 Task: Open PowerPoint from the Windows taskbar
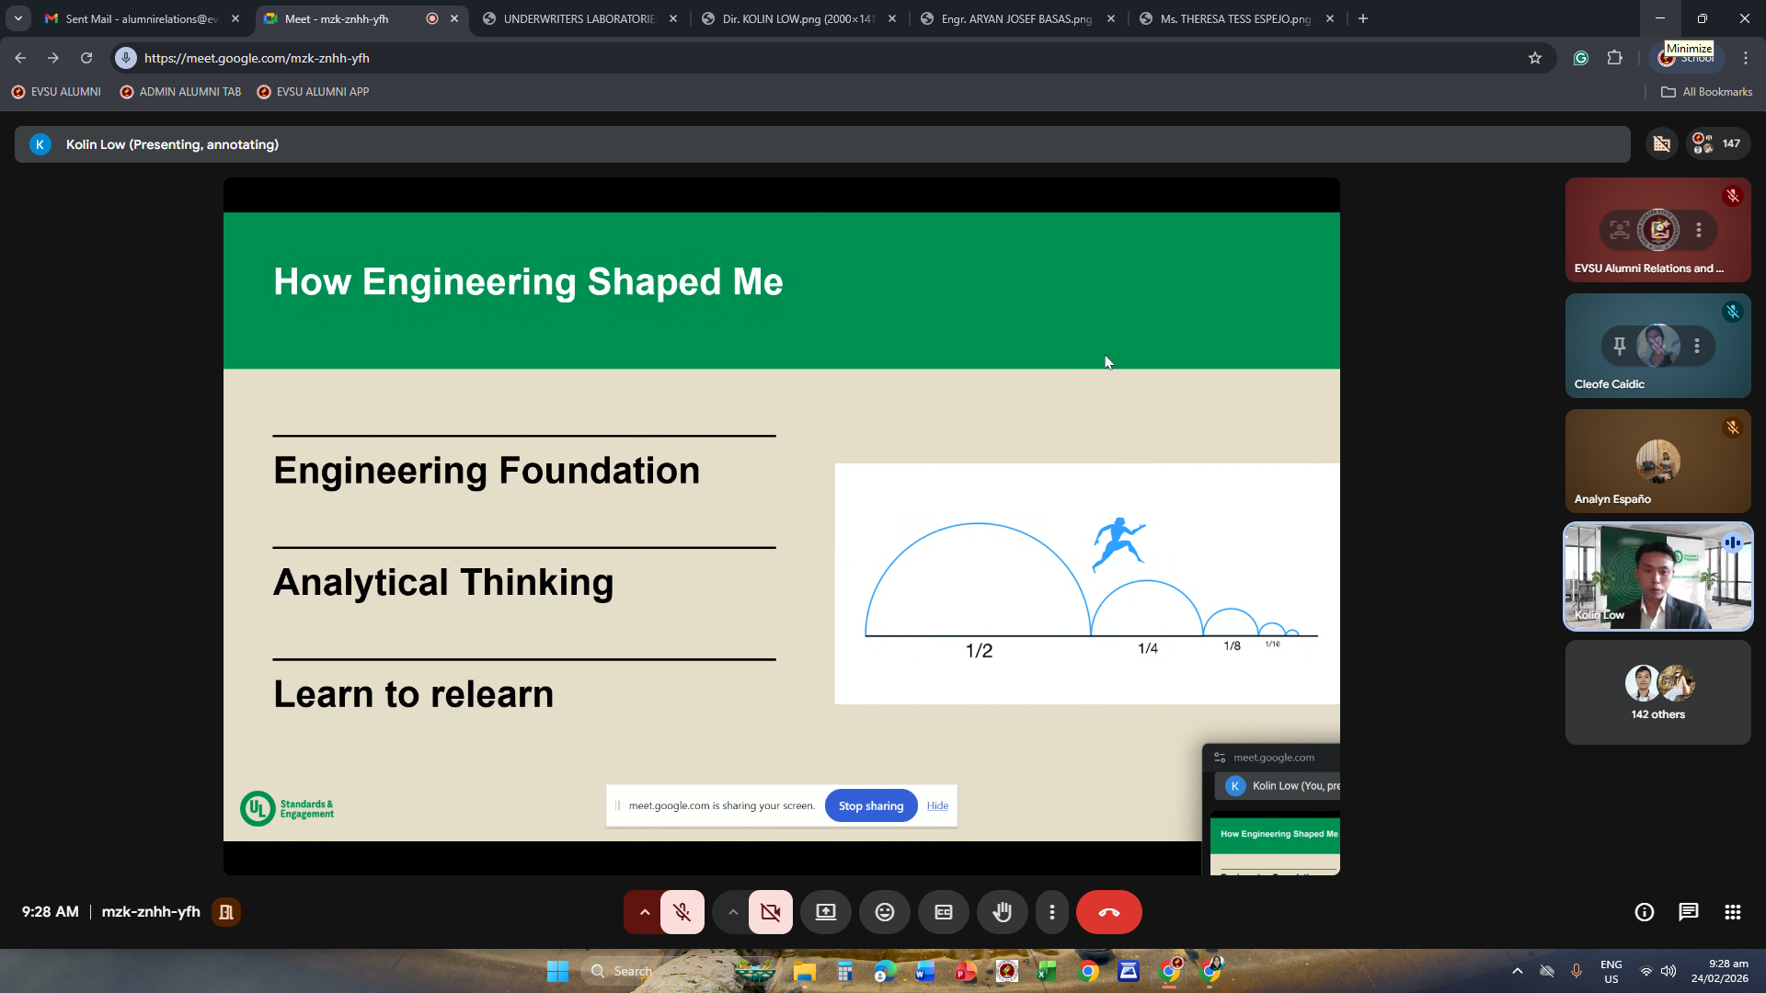coord(965,971)
